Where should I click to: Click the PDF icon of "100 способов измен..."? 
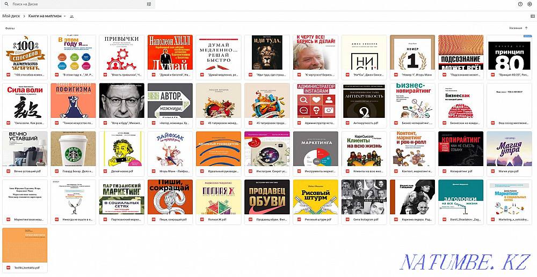click(8, 74)
